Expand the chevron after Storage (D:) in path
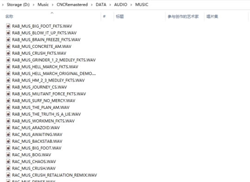The width and height of the screenshot is (250, 182). pos(34,5)
